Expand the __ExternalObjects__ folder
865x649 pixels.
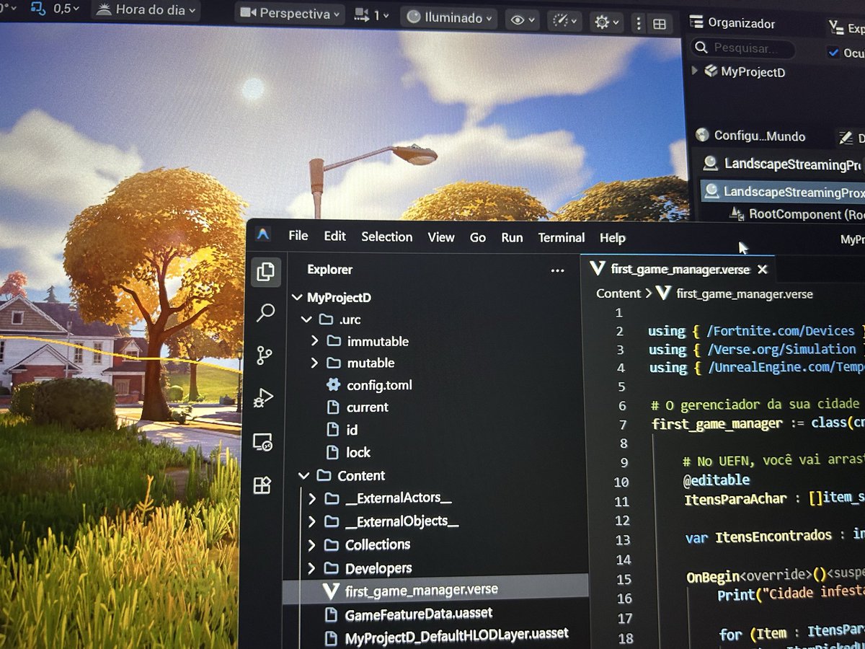312,521
